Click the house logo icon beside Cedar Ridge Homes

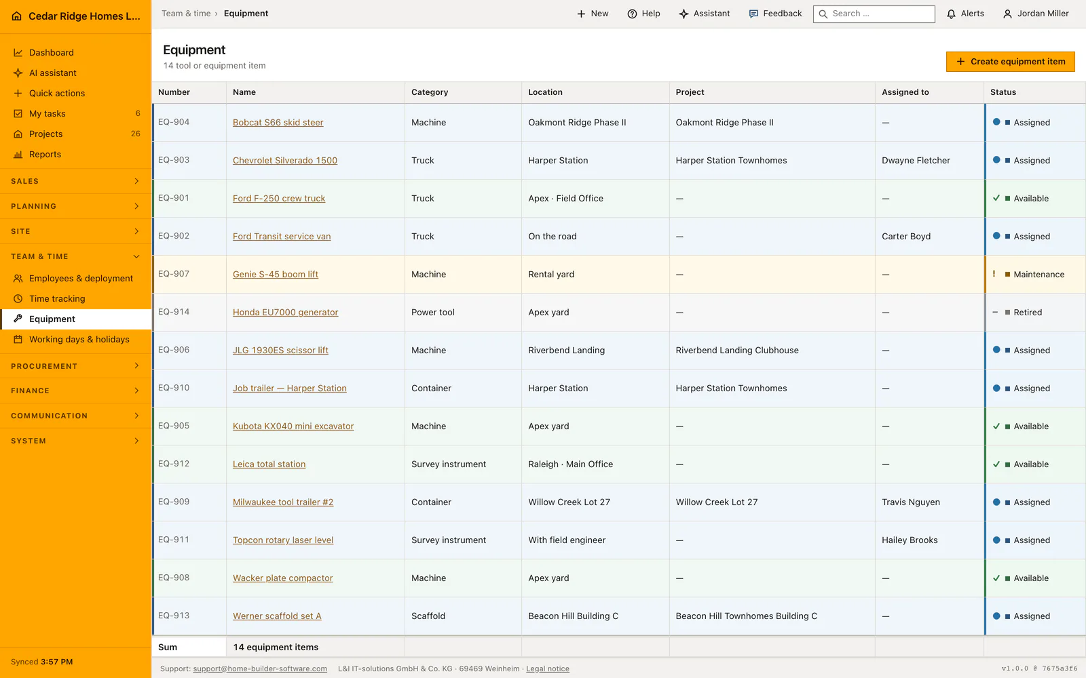point(17,16)
